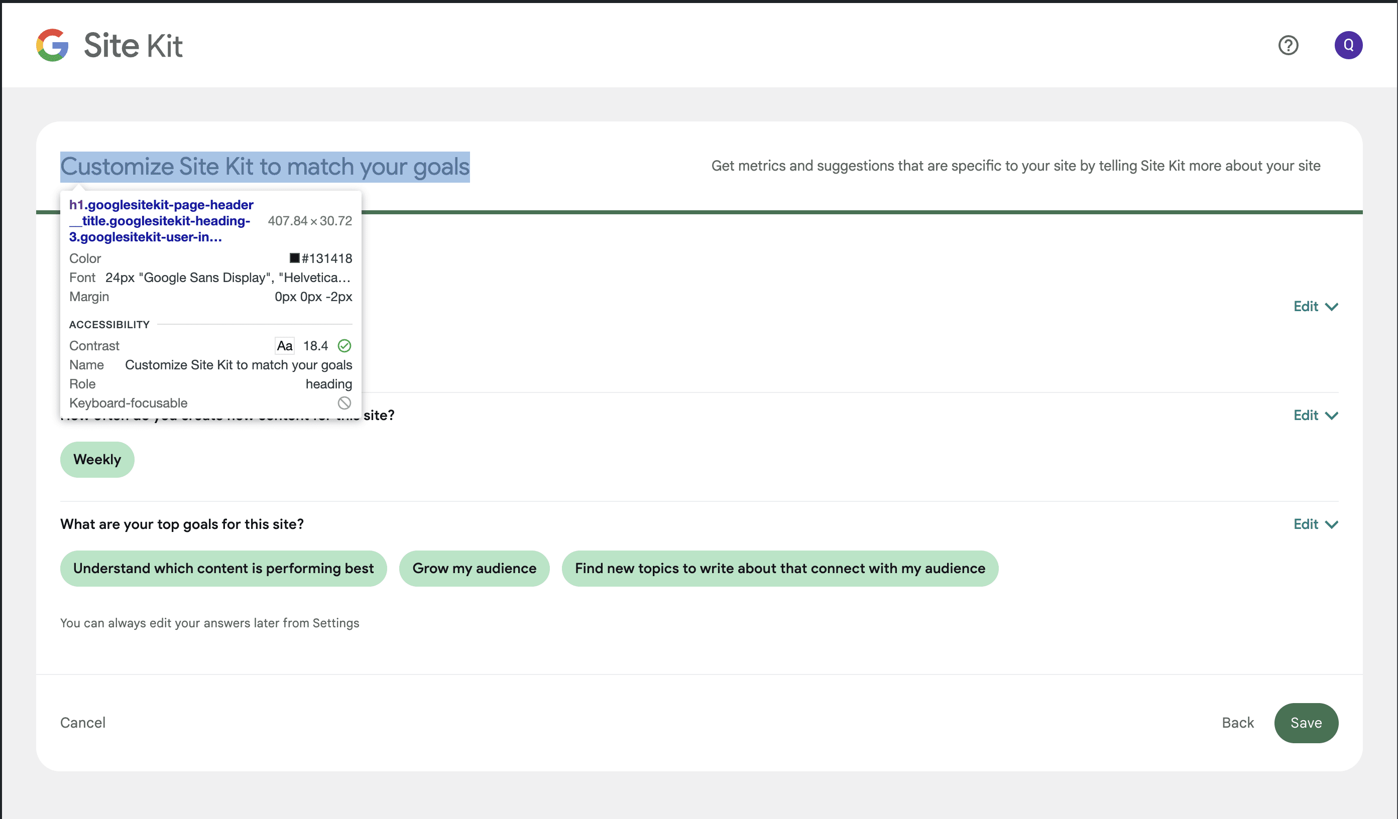Click the Back link

[x=1238, y=723]
